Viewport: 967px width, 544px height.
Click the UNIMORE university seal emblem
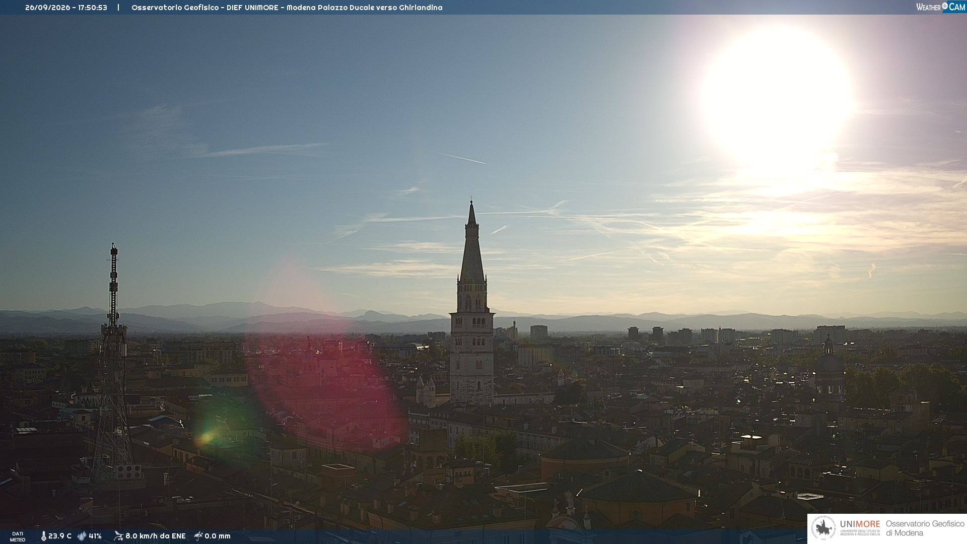click(x=824, y=528)
